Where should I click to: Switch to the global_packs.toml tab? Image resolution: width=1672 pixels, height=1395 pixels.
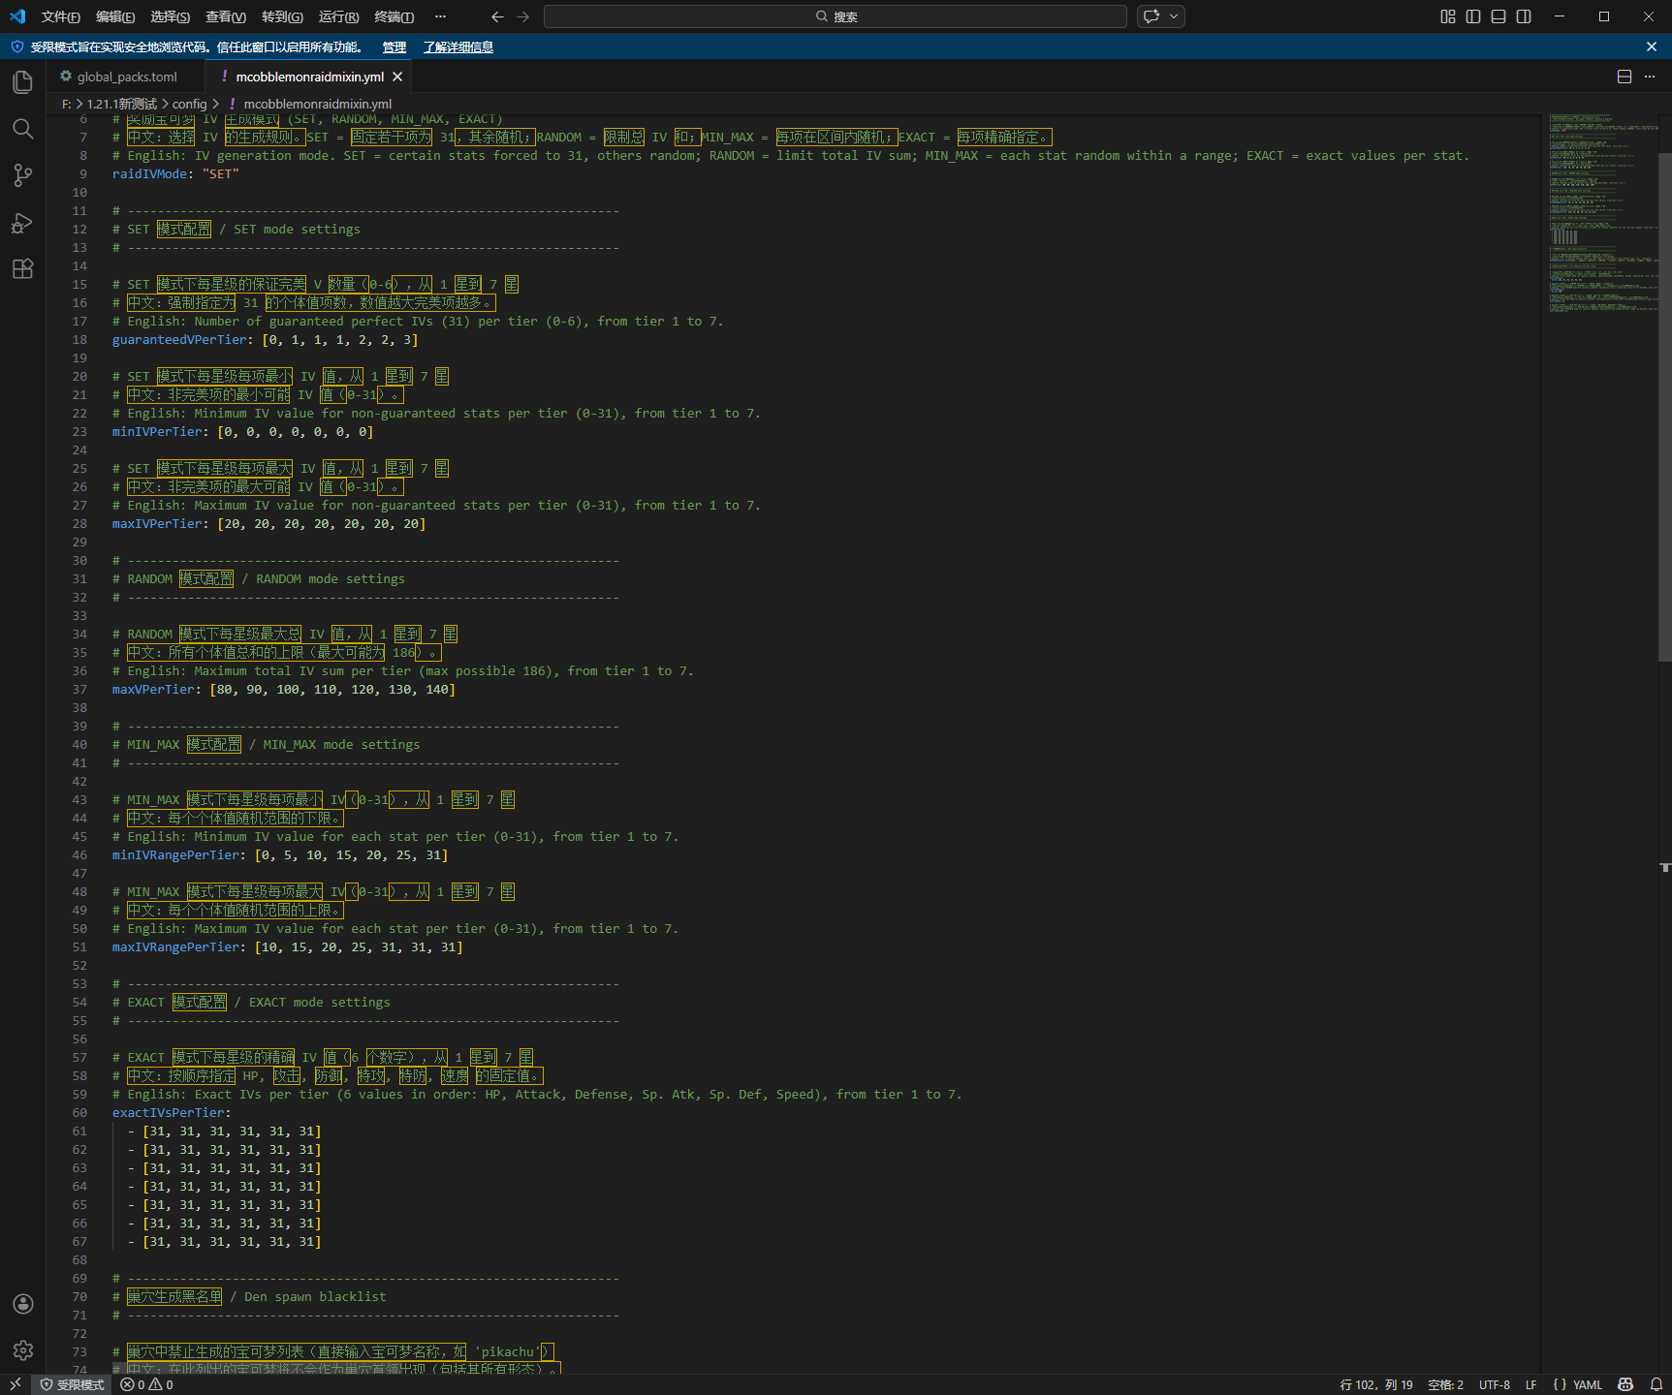click(x=126, y=77)
